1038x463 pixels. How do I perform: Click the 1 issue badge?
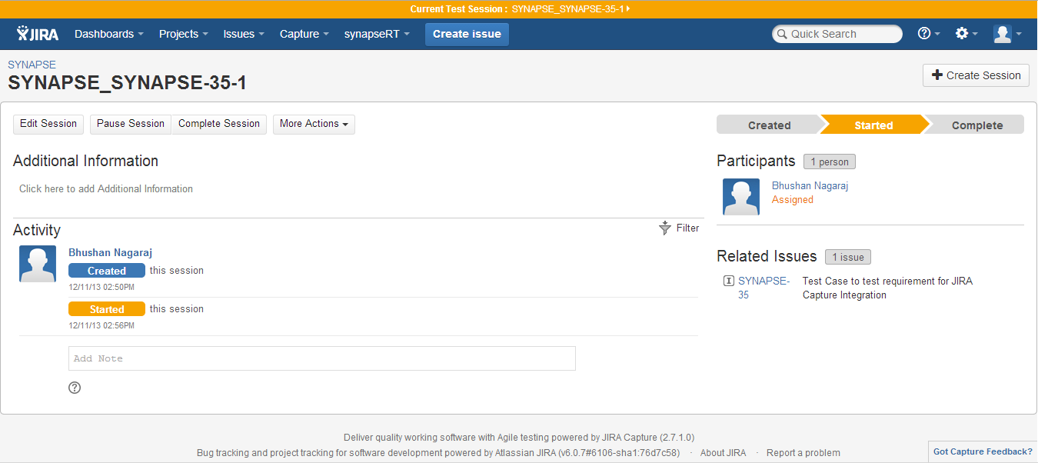coord(848,258)
